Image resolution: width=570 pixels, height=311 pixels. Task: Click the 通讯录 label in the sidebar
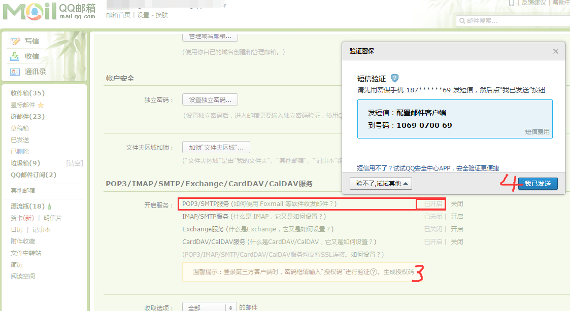point(35,72)
